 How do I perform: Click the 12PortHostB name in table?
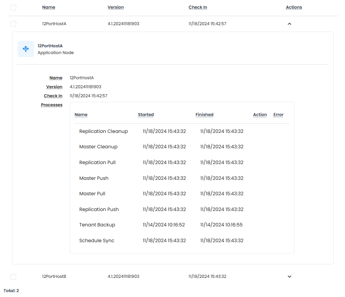[x=54, y=277]
